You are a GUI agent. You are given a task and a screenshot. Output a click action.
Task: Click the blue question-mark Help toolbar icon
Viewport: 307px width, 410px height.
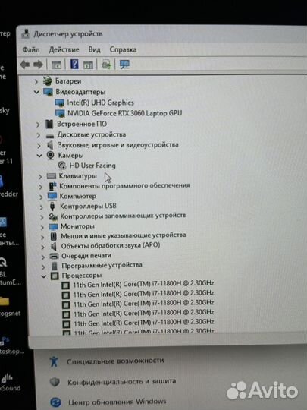click(74, 65)
